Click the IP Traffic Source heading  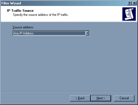[x=20, y=11]
